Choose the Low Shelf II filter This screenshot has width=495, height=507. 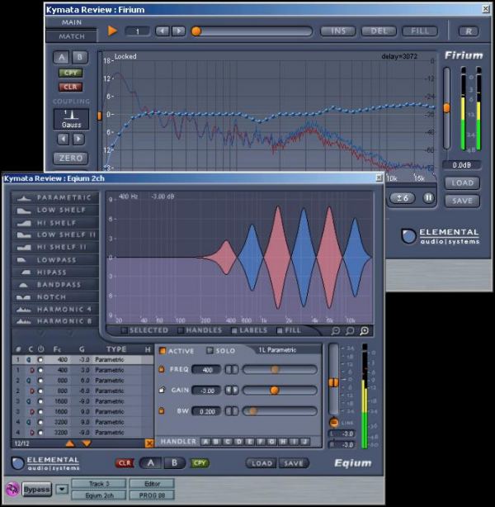pyautogui.click(x=55, y=235)
